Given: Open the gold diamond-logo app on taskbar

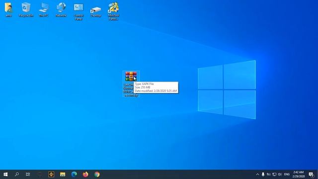Looking at the screenshot, I should [51, 175].
